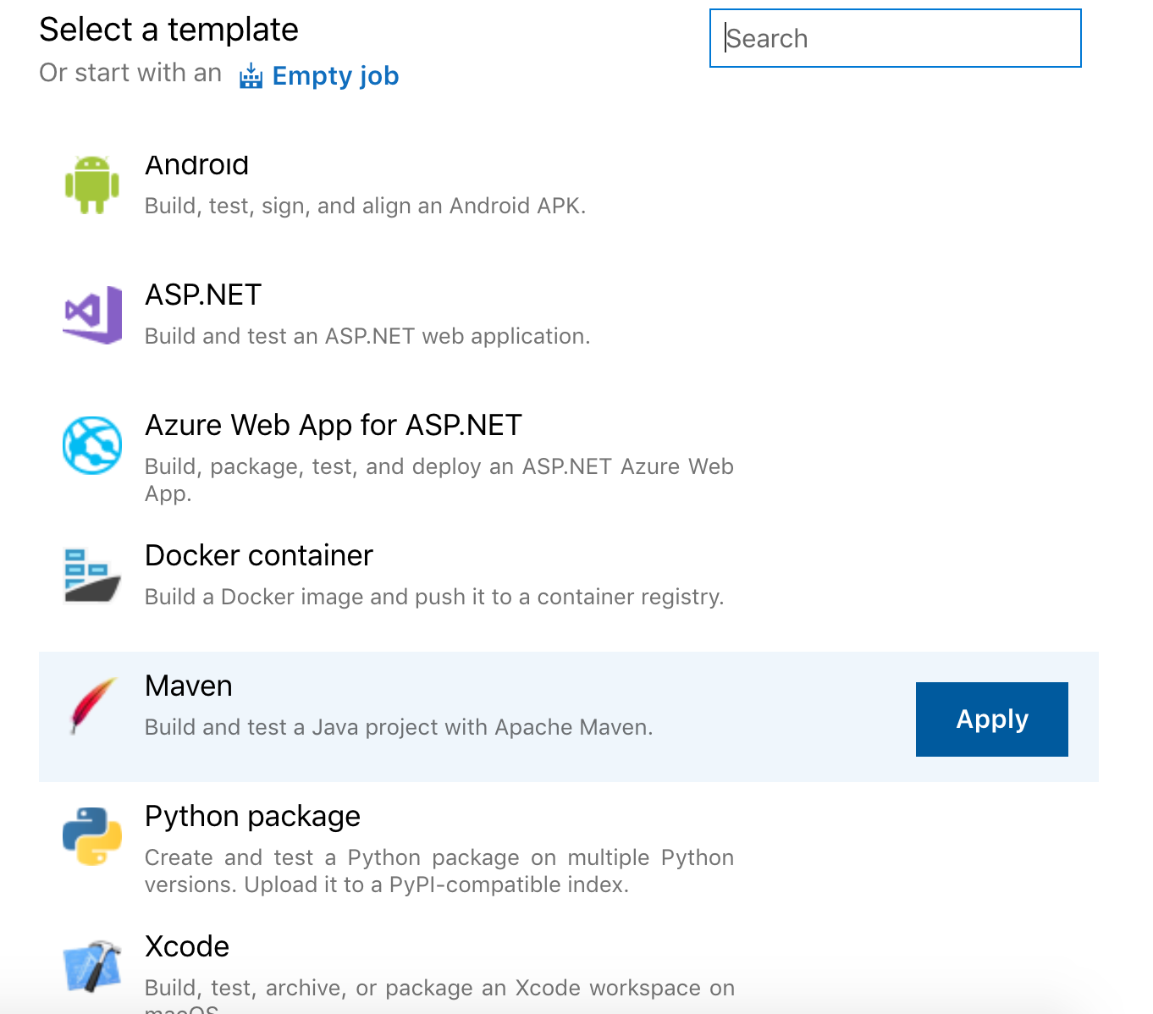Start with an Empty job link

[x=335, y=76]
